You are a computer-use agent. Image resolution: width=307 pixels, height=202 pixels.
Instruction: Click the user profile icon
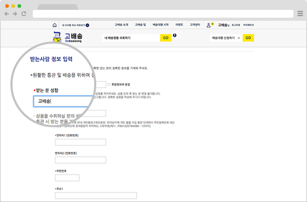tap(209, 25)
